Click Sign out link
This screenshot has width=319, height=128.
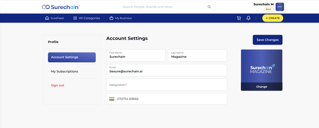pos(58,85)
